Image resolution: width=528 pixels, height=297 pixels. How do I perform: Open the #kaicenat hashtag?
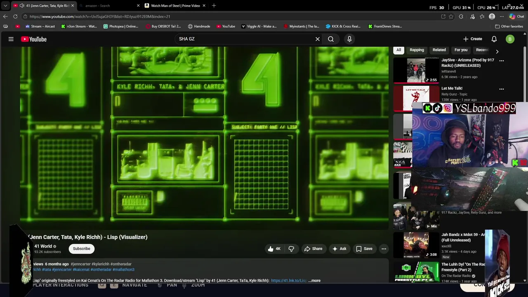click(x=81, y=270)
